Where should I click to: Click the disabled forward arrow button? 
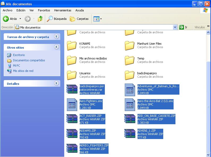point(28,19)
